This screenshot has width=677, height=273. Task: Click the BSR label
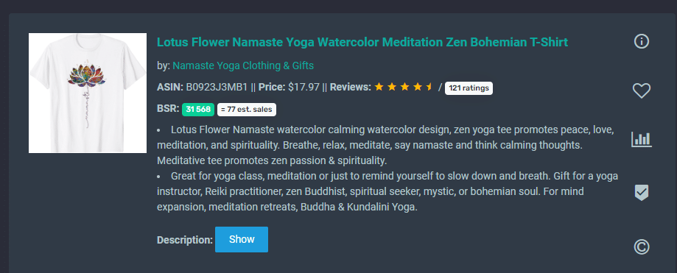point(168,109)
